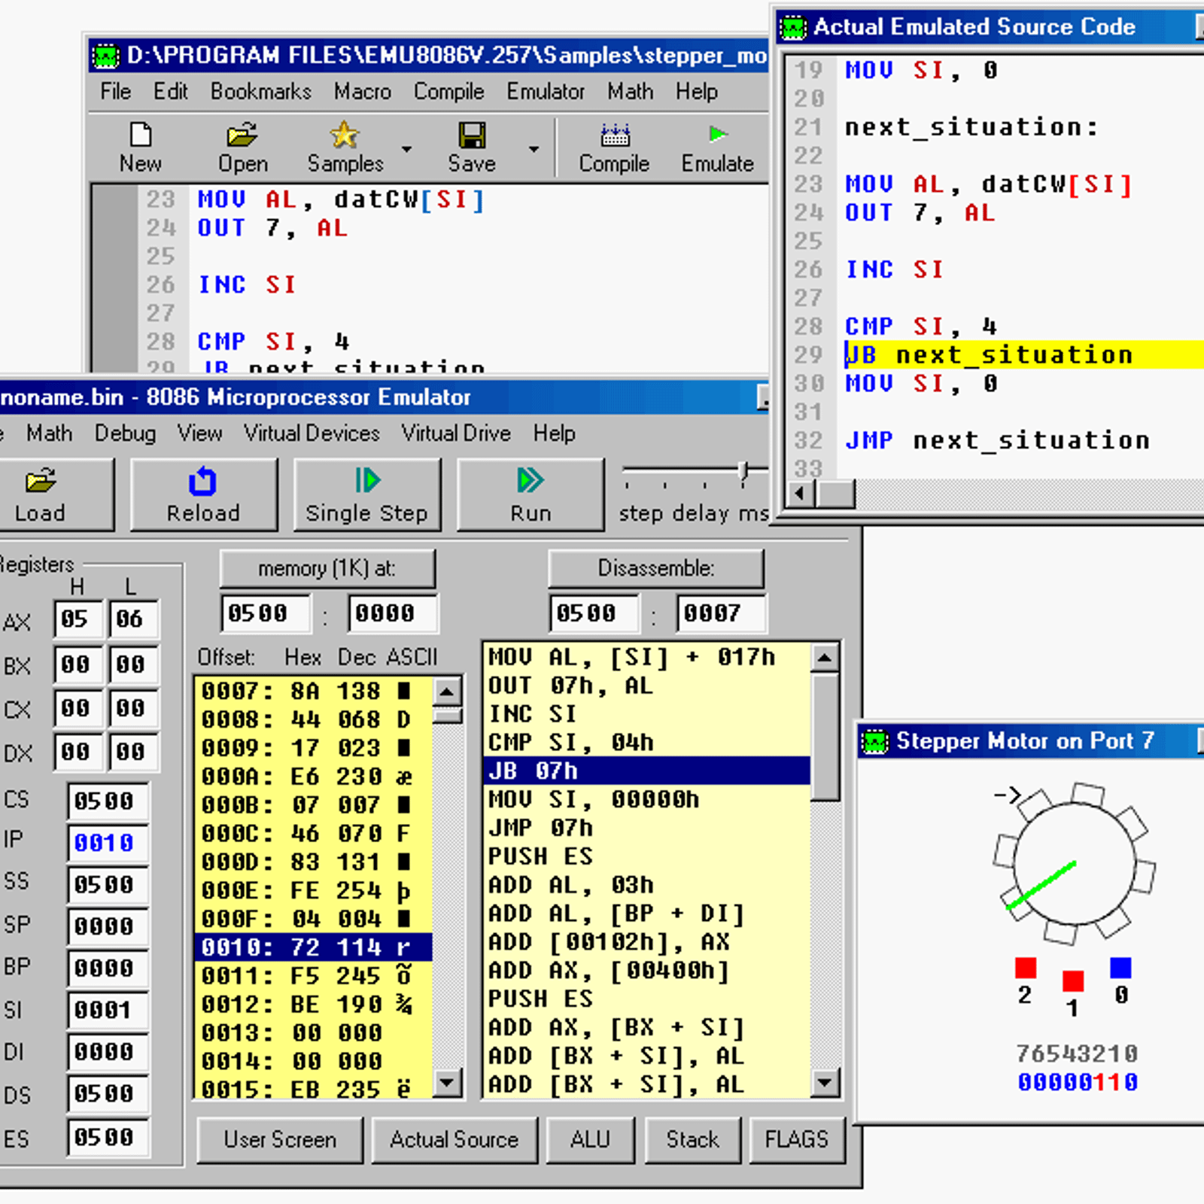
Task: Click the red magnet 2 square on the stepper motor
Action: [1025, 968]
